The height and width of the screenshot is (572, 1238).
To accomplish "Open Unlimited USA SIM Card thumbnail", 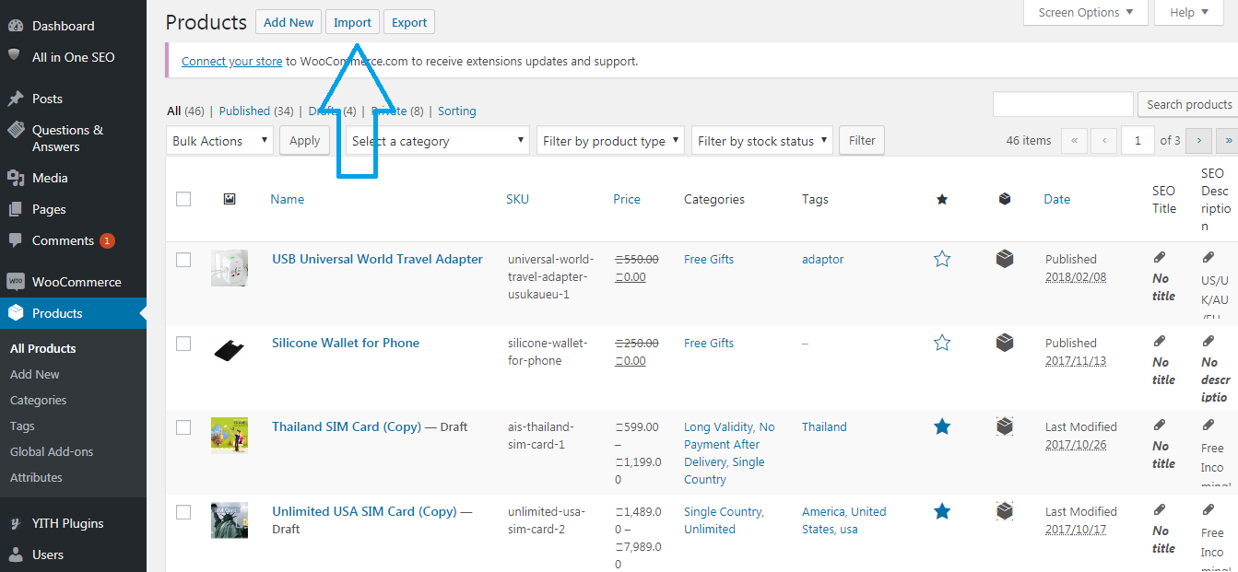I will 230,520.
